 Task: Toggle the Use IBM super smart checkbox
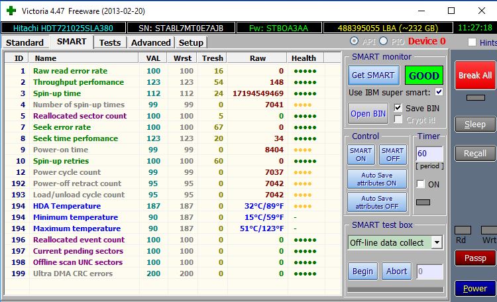click(439, 92)
